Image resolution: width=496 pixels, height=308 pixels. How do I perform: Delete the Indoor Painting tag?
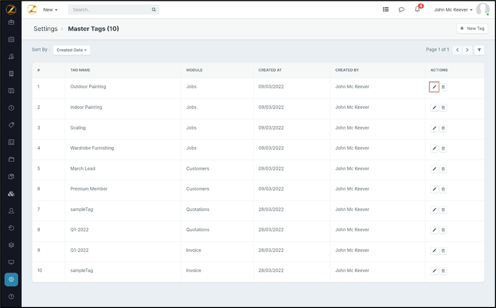(443, 108)
